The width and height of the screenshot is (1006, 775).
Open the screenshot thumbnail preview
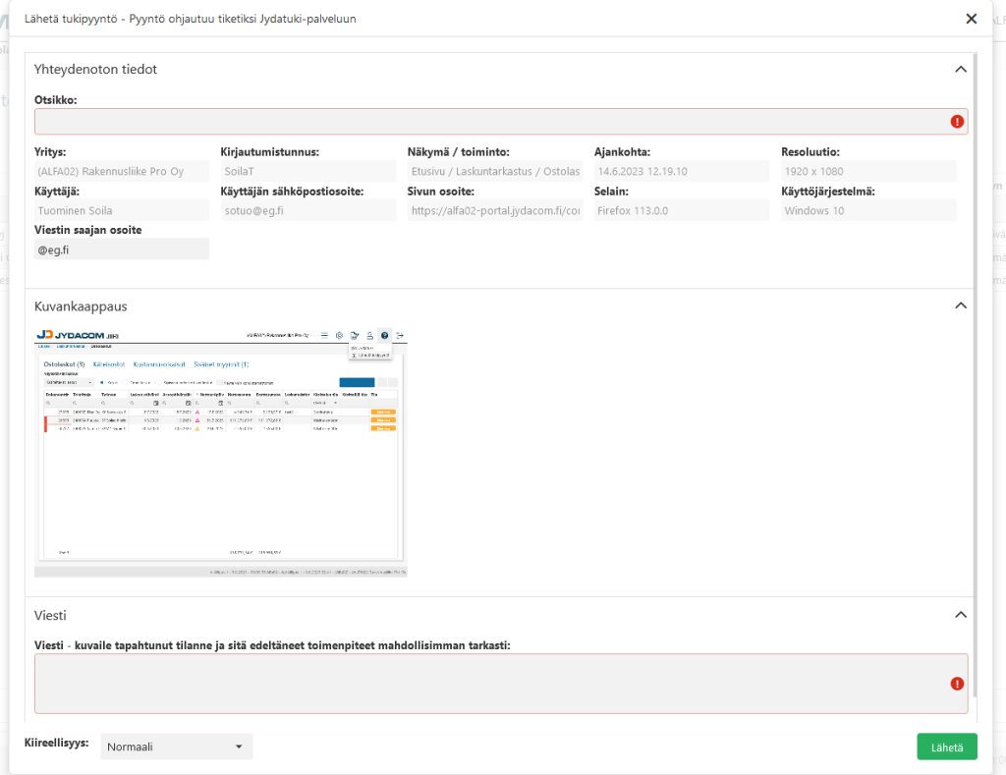[221, 452]
